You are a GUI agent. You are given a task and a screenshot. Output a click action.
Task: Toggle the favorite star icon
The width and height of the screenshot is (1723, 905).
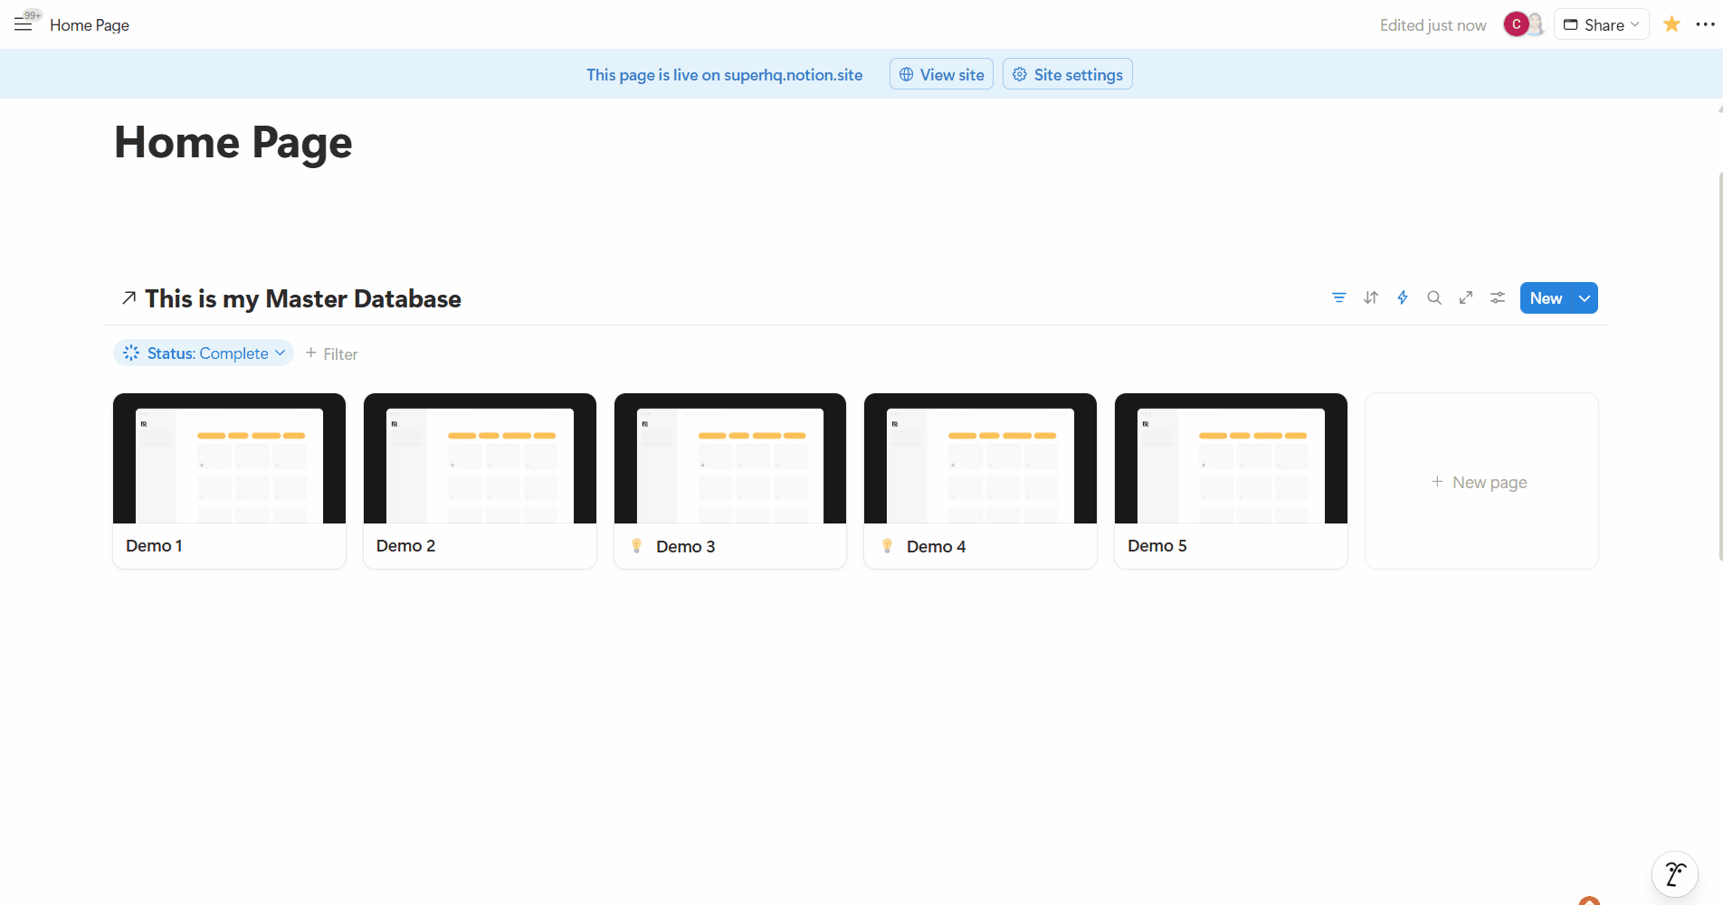[x=1671, y=24]
